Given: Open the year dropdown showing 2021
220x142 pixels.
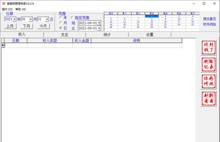Looking at the screenshot, I should [14, 19].
